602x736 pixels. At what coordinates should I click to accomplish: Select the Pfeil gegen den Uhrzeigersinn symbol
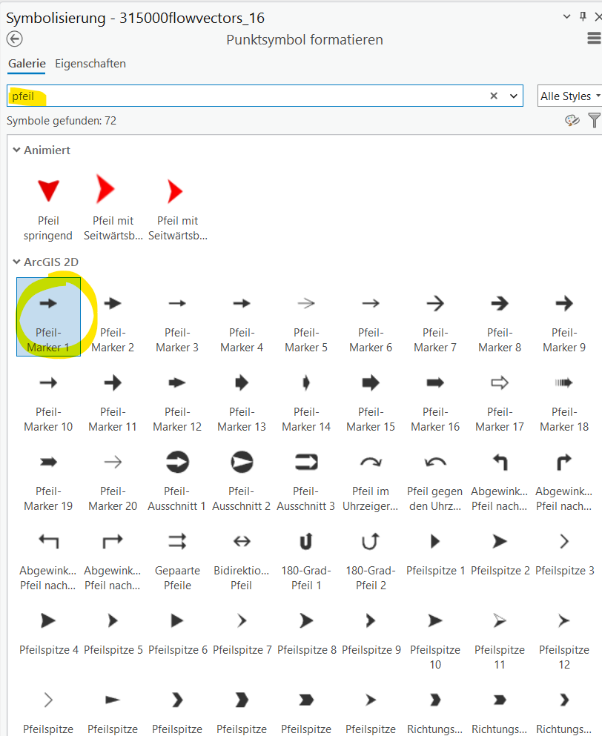(435, 476)
